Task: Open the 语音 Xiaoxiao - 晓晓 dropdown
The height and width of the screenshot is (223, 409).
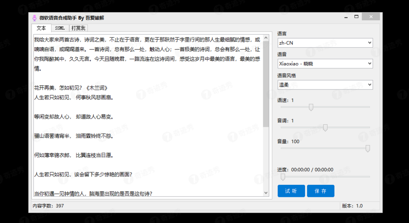Action: tap(325, 64)
